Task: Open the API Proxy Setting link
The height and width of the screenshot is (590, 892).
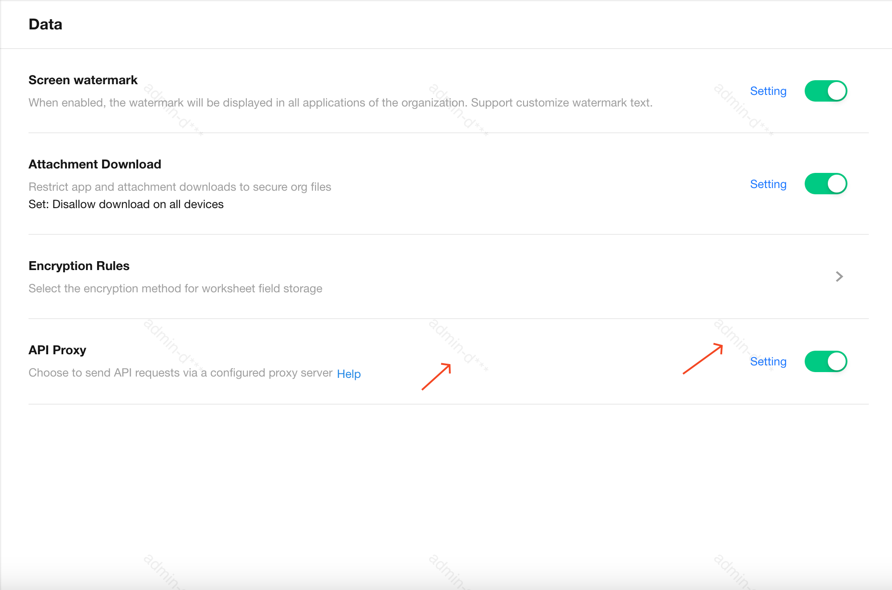Action: 768,361
